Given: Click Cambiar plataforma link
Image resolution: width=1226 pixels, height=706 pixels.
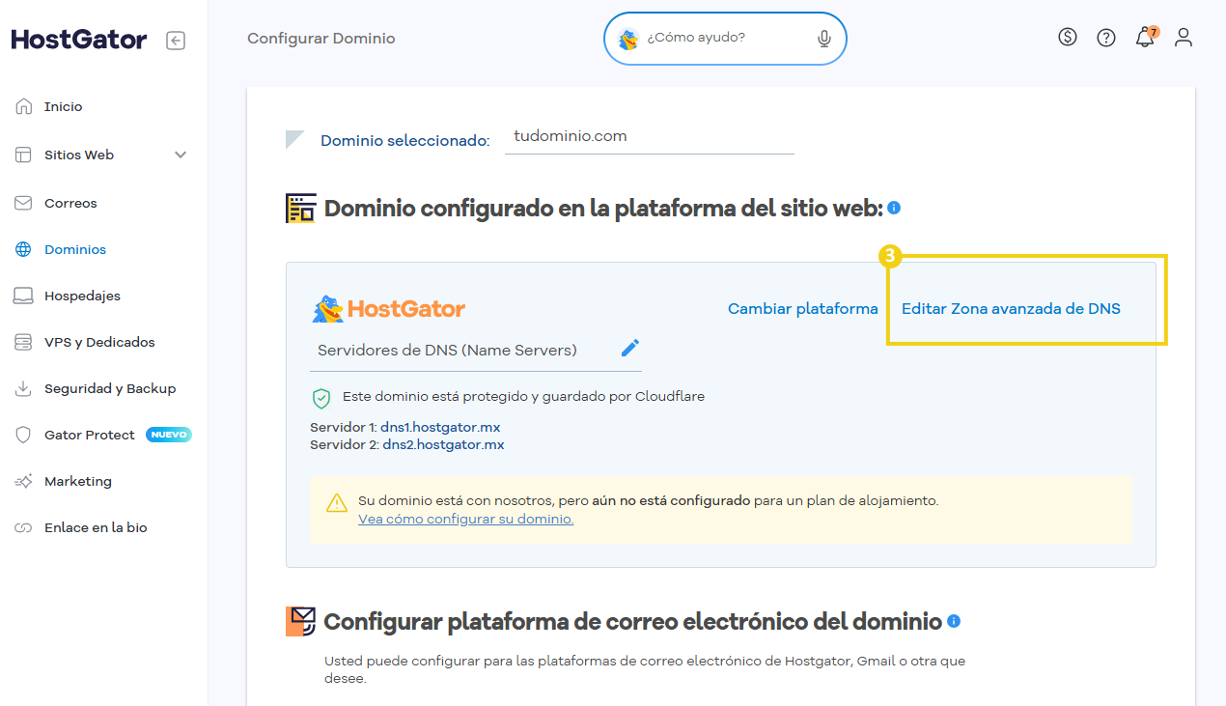Looking at the screenshot, I should point(803,309).
